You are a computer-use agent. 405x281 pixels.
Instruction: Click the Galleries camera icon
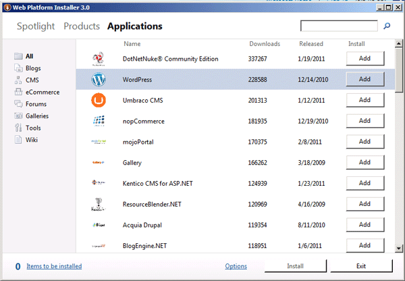[x=18, y=116]
